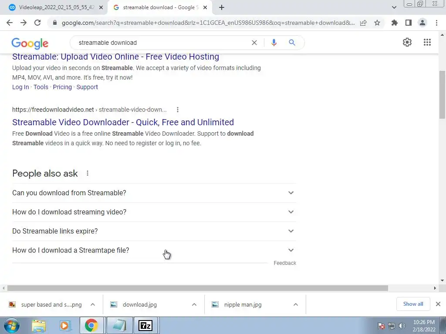Open Windows Explorer from the taskbar
The height and width of the screenshot is (334, 446).
point(39,326)
